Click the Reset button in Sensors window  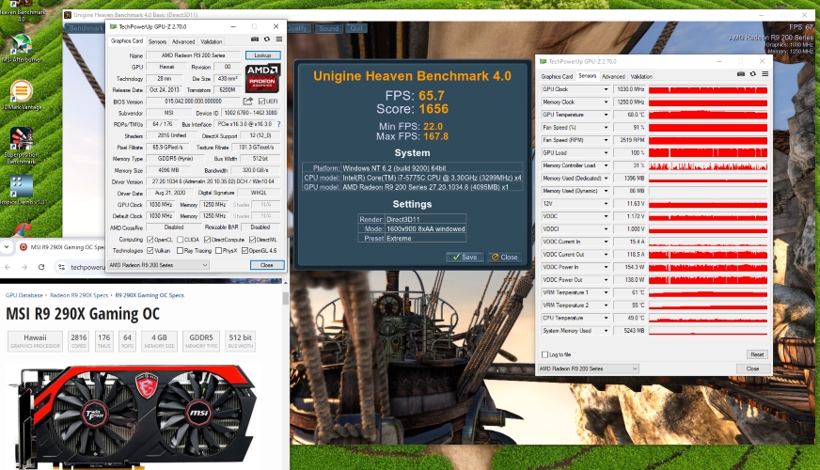click(x=757, y=354)
